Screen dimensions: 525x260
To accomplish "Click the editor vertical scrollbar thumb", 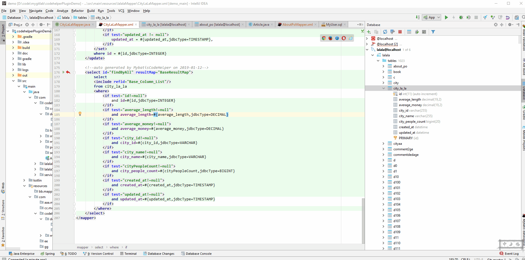I will [363, 221].
